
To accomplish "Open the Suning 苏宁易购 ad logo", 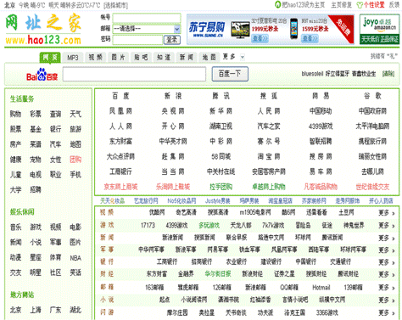I will (207, 30).
